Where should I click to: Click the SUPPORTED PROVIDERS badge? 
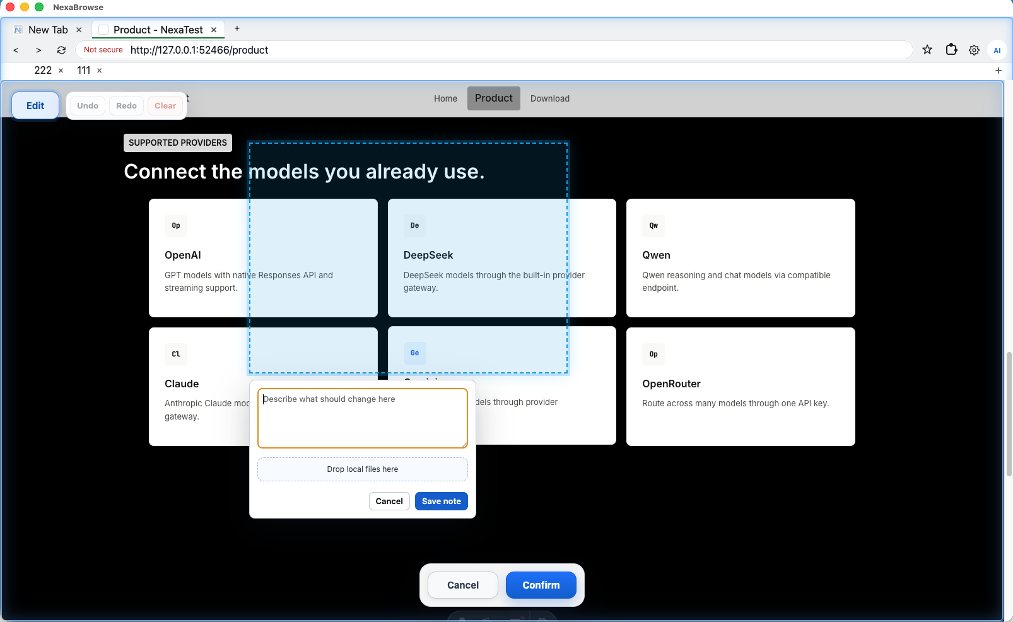(178, 143)
